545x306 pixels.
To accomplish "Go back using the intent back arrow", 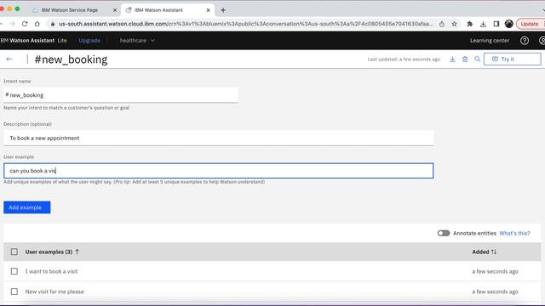I will 9,59.
